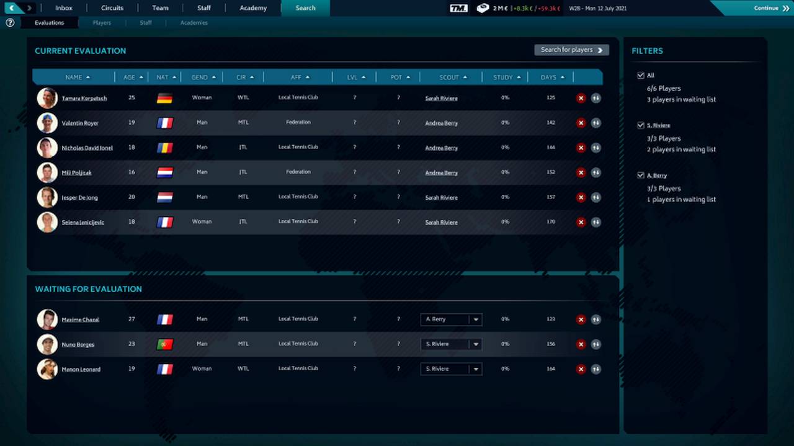Open the help question mark icon
Viewport: 794px width, 446px height.
[10, 23]
